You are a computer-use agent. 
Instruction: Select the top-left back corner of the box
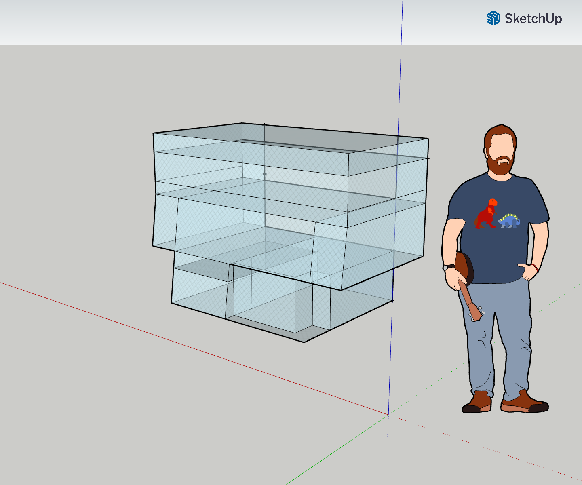pos(242,123)
